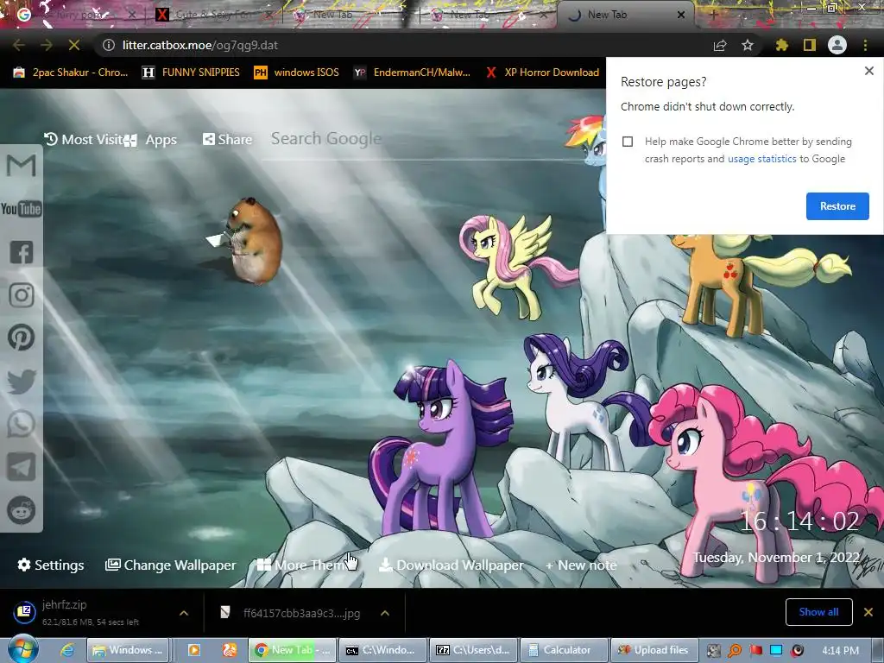Open the jehrfz.zip download item
Image resolution: width=884 pixels, height=663 pixels.
tap(90, 612)
